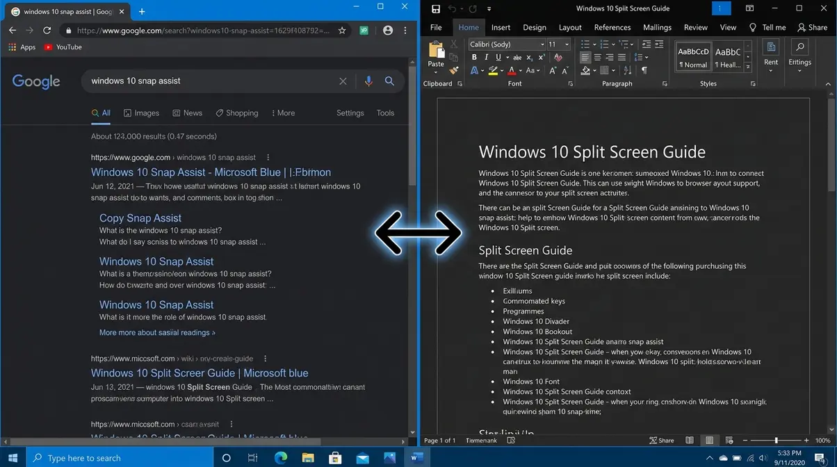837x467 pixels.
Task: Collapse the Word ribbon with the chevron
Action: 829,83
